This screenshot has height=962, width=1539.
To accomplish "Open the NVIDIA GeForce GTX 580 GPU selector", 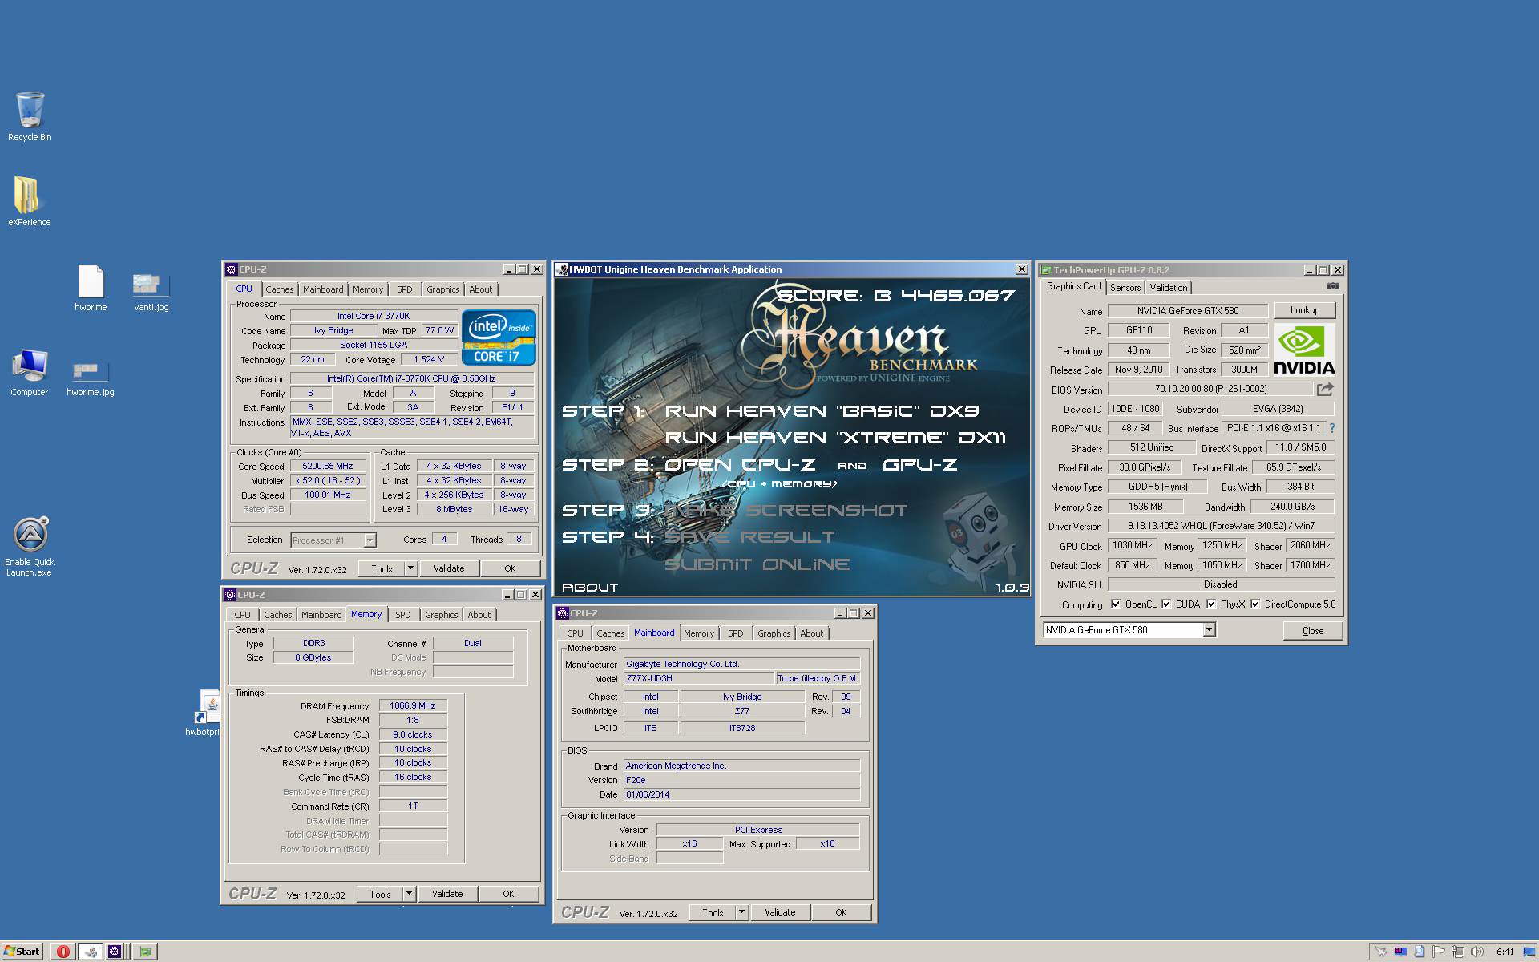I will tap(1129, 630).
